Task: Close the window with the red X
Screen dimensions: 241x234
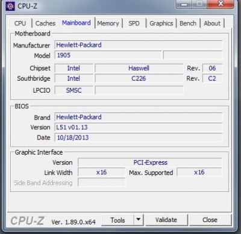Action: click(221, 4)
